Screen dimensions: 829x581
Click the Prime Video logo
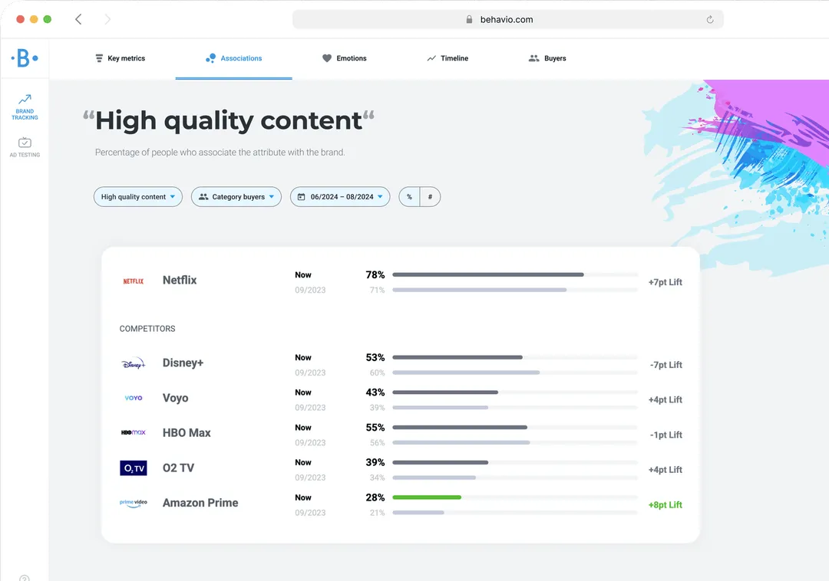coord(134,503)
